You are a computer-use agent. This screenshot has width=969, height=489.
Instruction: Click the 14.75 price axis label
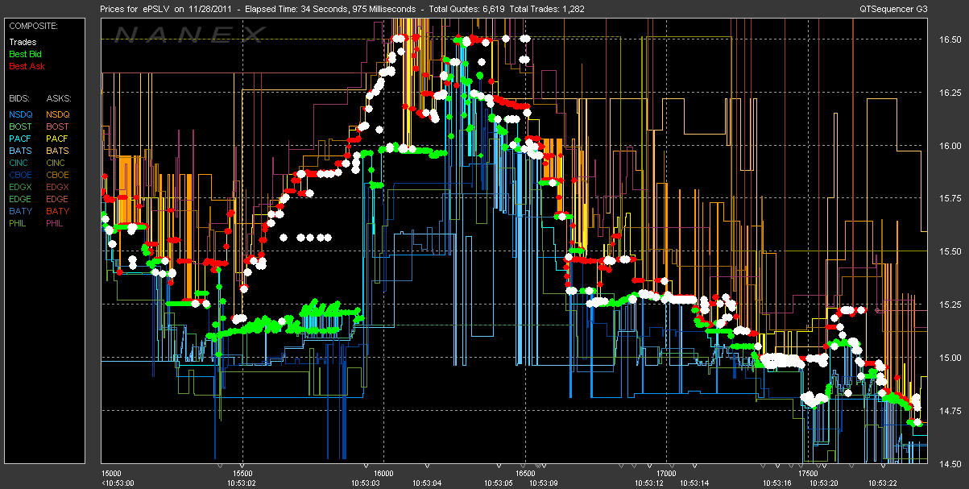coord(950,410)
